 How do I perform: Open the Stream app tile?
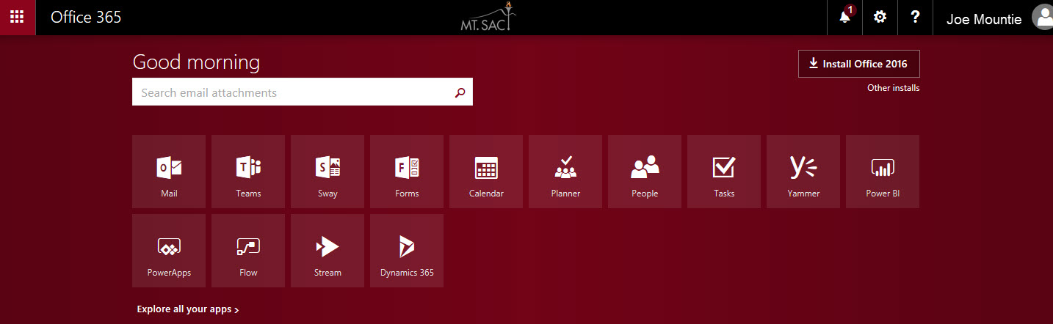click(x=328, y=251)
